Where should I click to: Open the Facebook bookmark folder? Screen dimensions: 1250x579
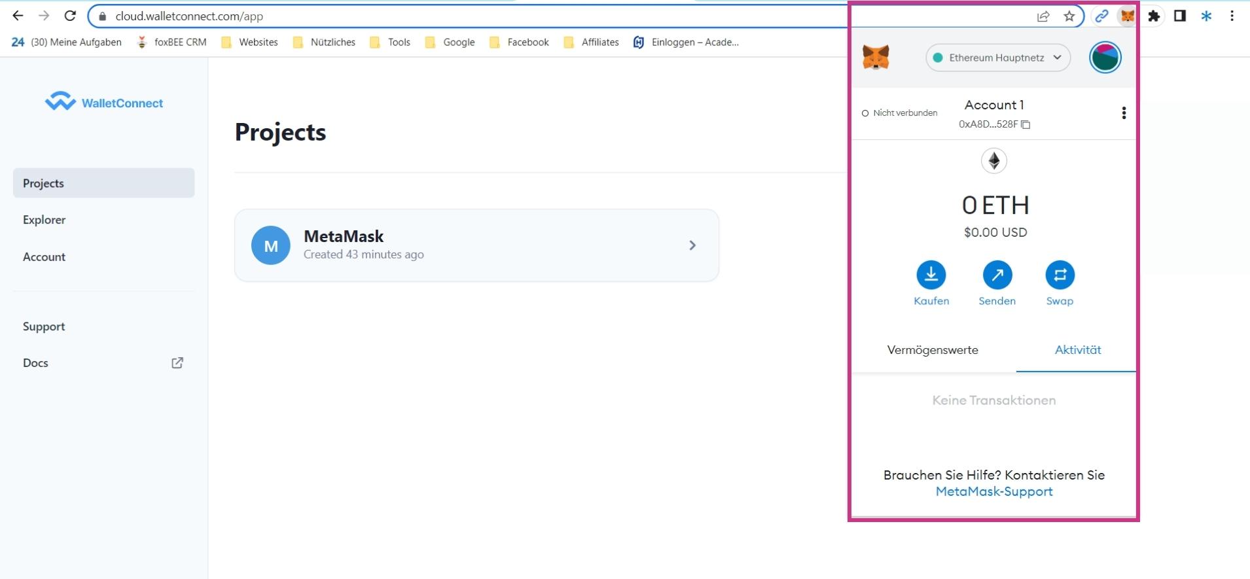click(x=520, y=42)
